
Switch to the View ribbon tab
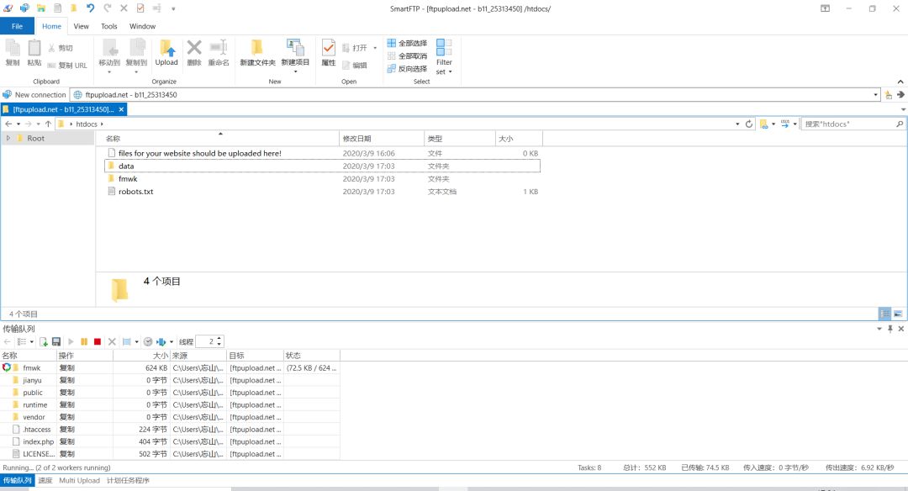click(x=81, y=26)
